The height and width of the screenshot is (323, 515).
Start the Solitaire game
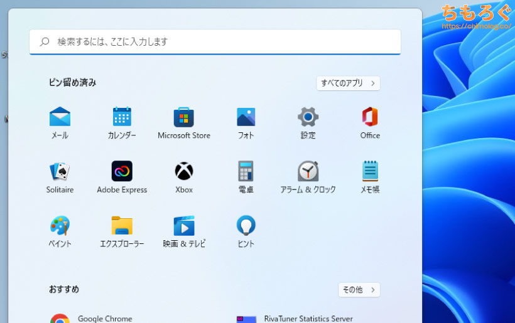coord(60,177)
